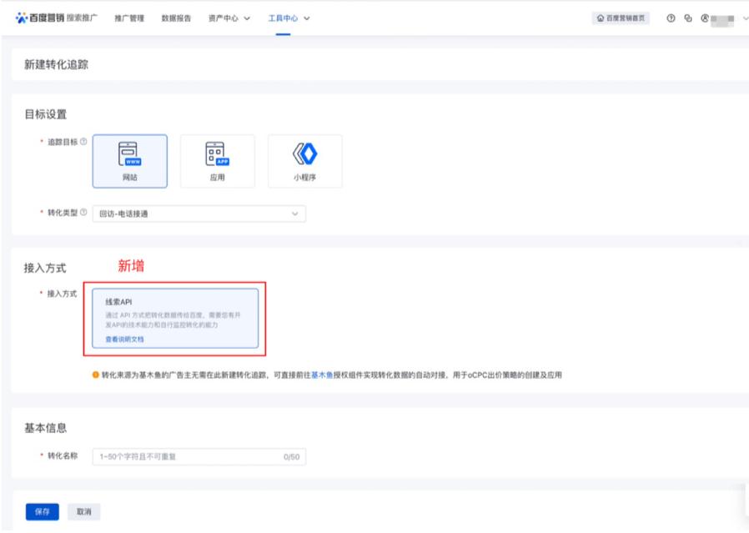Select 应用 as tracking target
The image size is (749, 533).
[x=218, y=161]
